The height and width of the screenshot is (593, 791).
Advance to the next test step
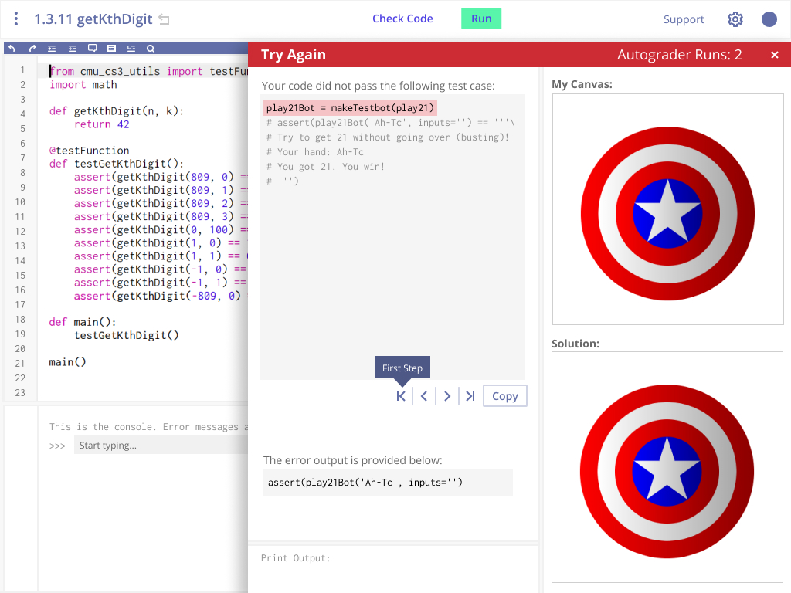point(447,396)
